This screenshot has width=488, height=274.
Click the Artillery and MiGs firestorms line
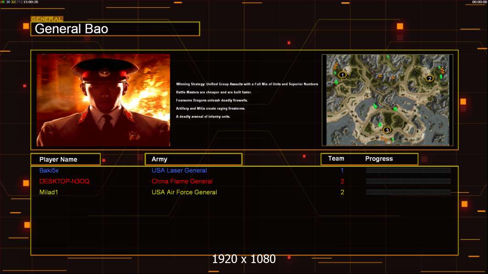(211, 108)
